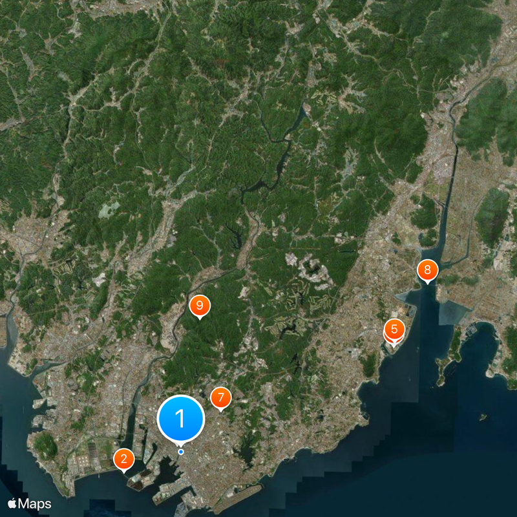Viewport: 517px width, 517px height.
Task: Tap the orange map pin numbered 2
Action: (x=123, y=459)
